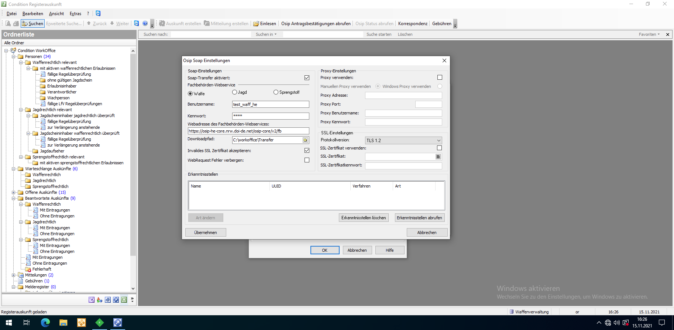This screenshot has height=330, width=674.
Task: Click the green envelope icon below the folder list
Action: (124, 300)
